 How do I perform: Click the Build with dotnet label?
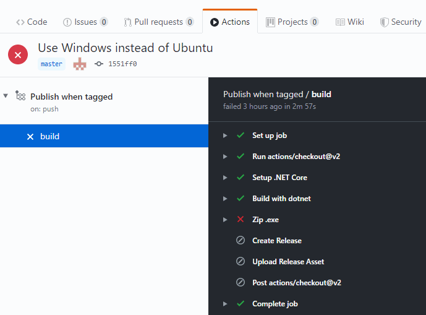pos(281,199)
